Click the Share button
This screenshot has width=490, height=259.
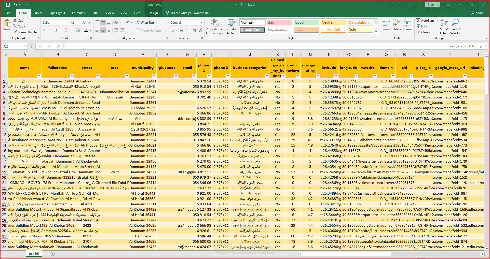point(477,13)
